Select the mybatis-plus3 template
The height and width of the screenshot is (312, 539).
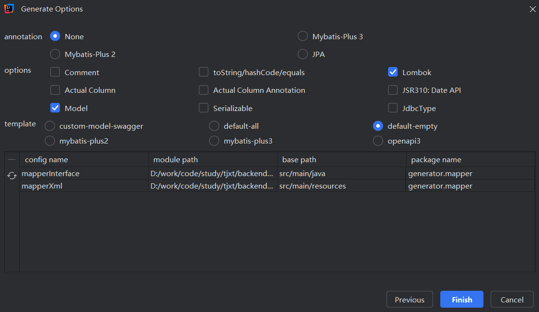pos(214,141)
